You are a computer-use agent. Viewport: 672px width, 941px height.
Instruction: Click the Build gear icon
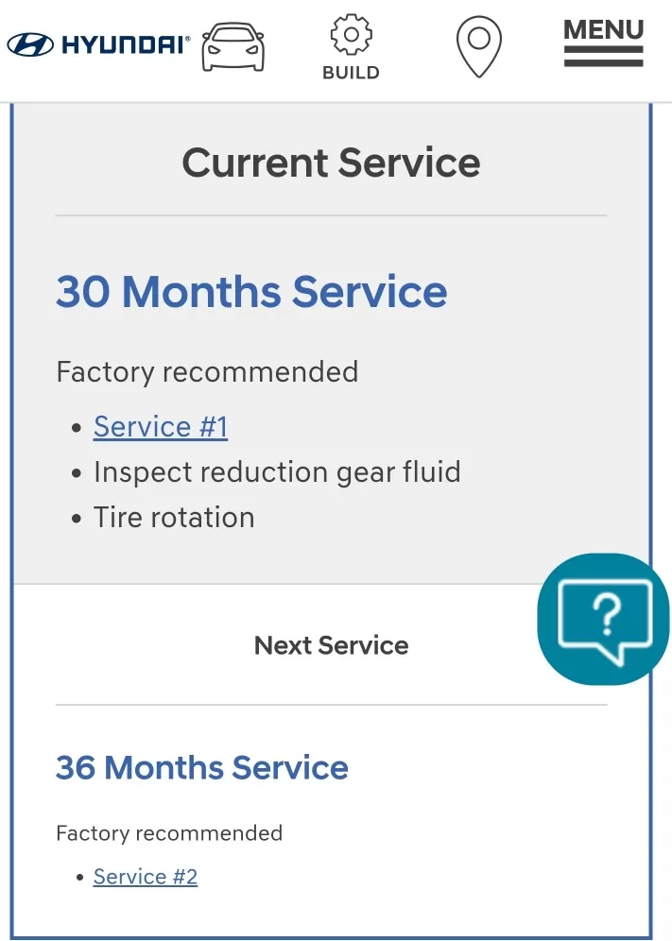[351, 35]
